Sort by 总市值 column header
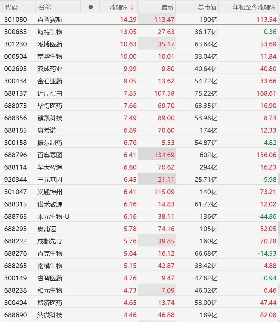Screen dimensions: 280x322 click(x=207, y=7)
